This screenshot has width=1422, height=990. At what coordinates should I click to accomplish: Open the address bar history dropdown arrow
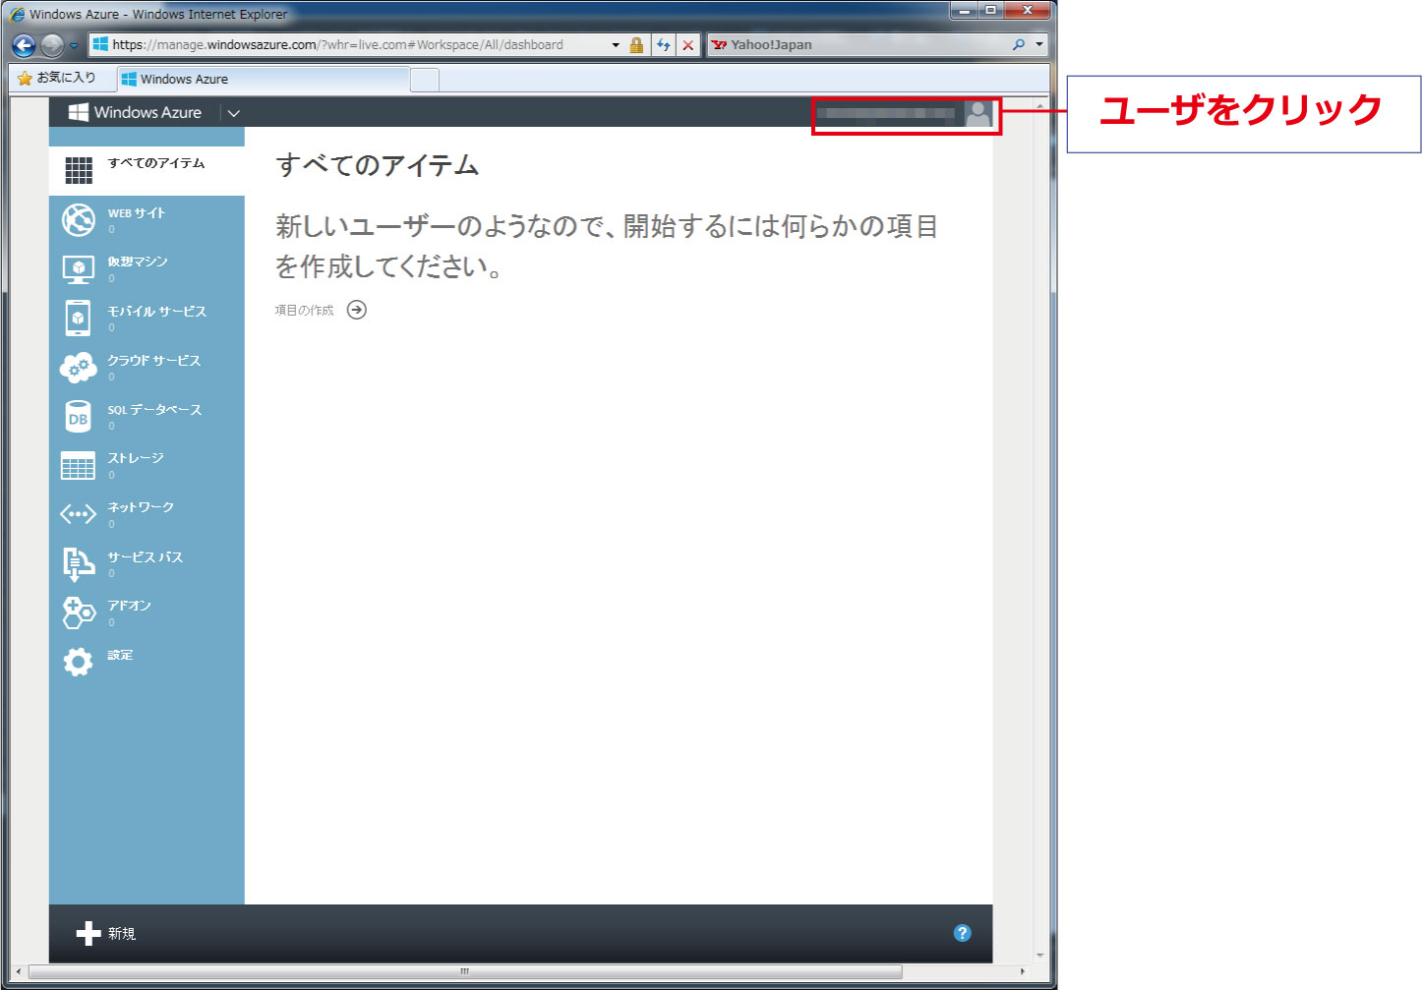point(616,45)
